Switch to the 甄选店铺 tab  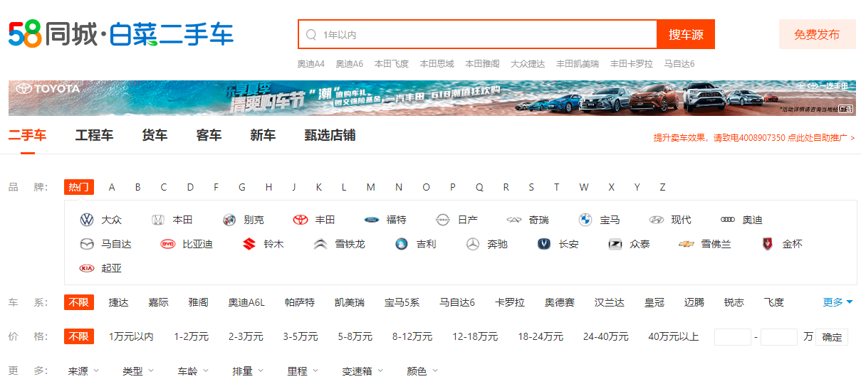pyautogui.click(x=330, y=135)
